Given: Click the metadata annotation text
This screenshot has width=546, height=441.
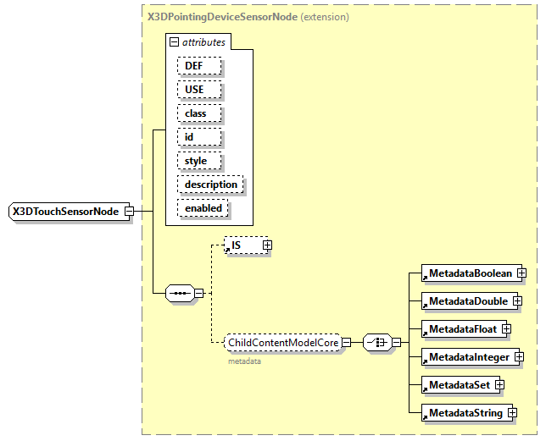Looking at the screenshot, I should coord(244,361).
